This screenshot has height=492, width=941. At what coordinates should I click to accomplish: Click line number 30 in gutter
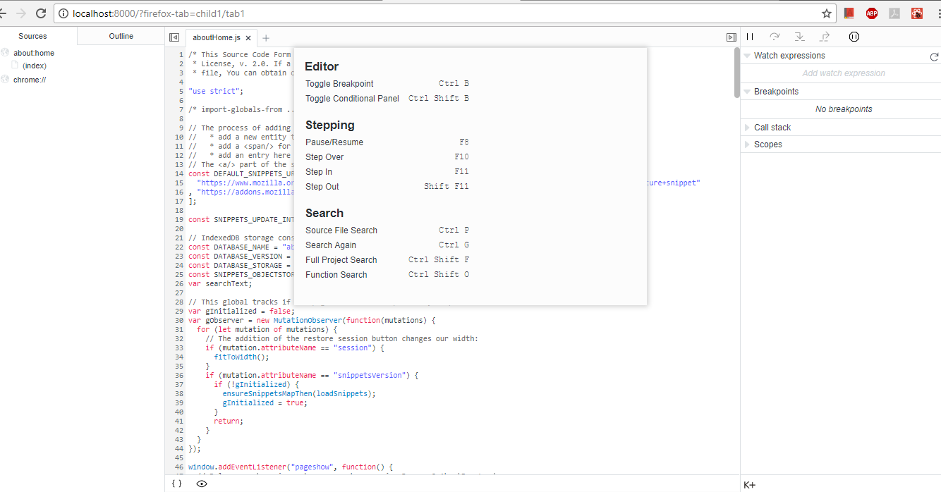pos(179,320)
